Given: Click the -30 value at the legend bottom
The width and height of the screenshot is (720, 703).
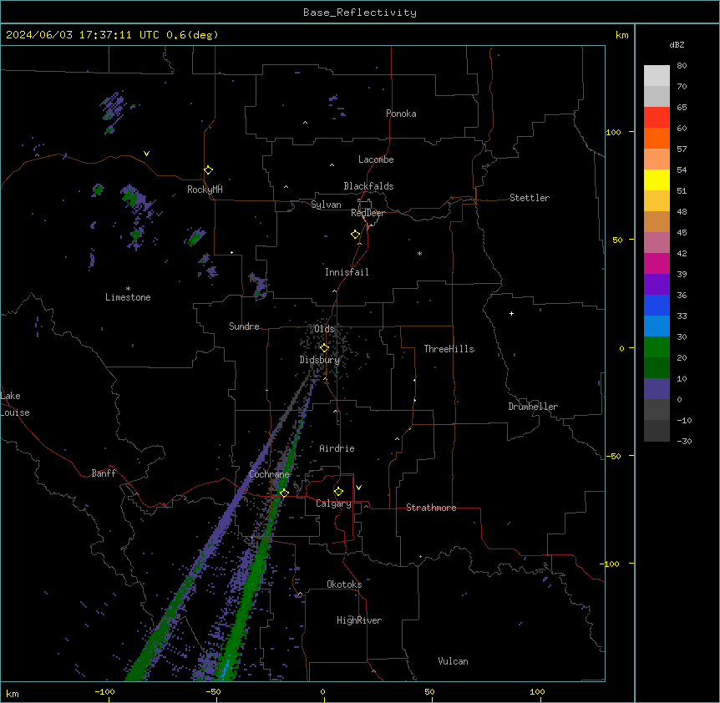Looking at the screenshot, I should coord(684,442).
